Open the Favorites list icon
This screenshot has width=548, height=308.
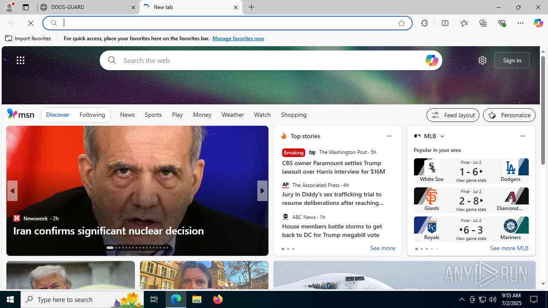tap(464, 23)
